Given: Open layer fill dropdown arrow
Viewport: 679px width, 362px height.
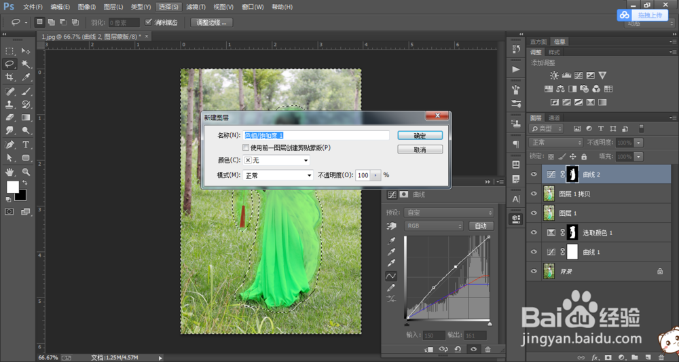Looking at the screenshot, I should [x=639, y=157].
